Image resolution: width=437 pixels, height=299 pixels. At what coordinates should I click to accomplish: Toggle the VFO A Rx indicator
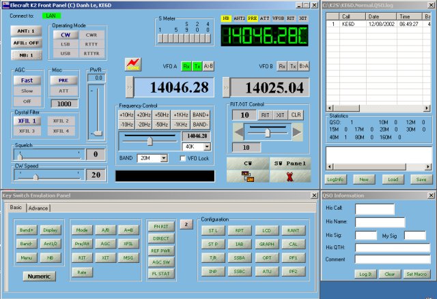(186, 66)
